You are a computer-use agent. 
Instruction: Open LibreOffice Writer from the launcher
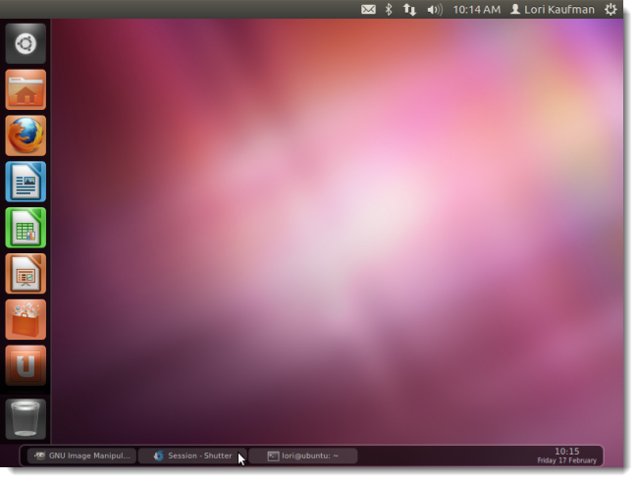[x=26, y=182]
